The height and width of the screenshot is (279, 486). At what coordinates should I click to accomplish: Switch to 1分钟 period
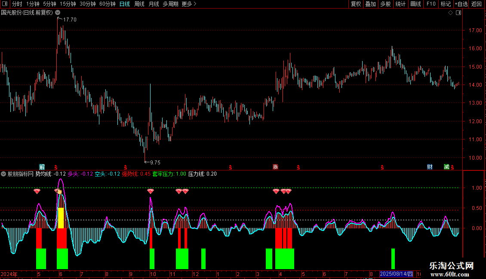tap(33, 4)
